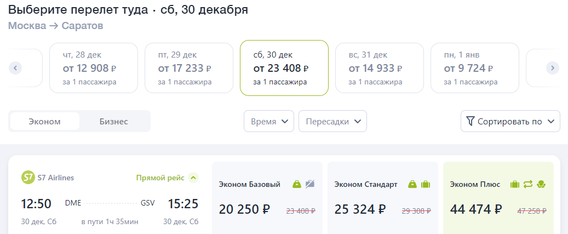Show earlier dates with left arrow
This screenshot has width=568, height=234.
(x=15, y=68)
